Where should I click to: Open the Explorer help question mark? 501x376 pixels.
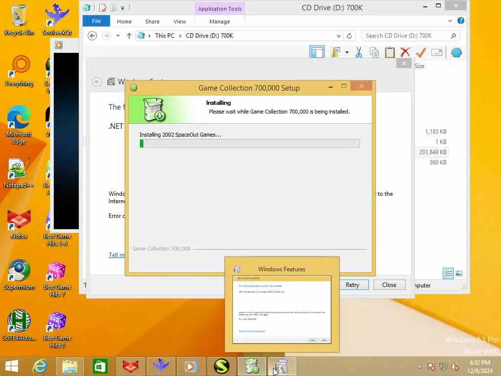coord(461,21)
